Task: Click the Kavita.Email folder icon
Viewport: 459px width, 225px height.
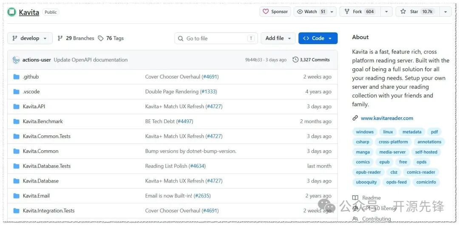Action: [17, 196]
